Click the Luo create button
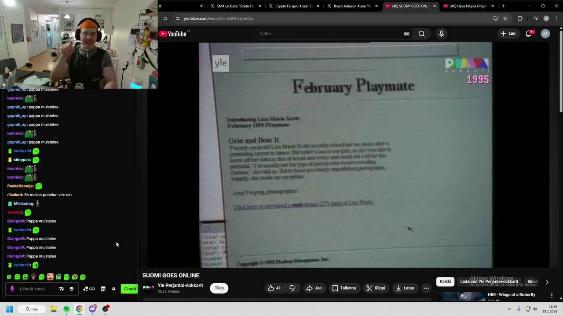This screenshot has width=563, height=316. click(x=508, y=34)
